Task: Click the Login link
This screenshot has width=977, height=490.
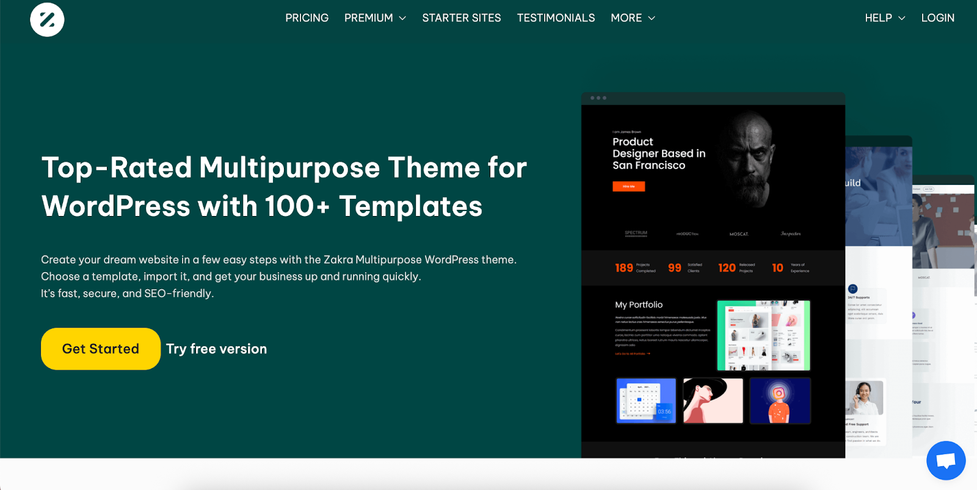Action: (x=937, y=18)
